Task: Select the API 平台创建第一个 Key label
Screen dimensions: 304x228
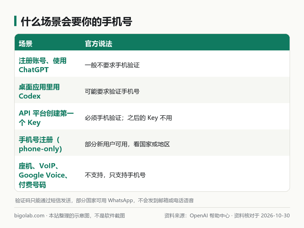Action: [46, 118]
